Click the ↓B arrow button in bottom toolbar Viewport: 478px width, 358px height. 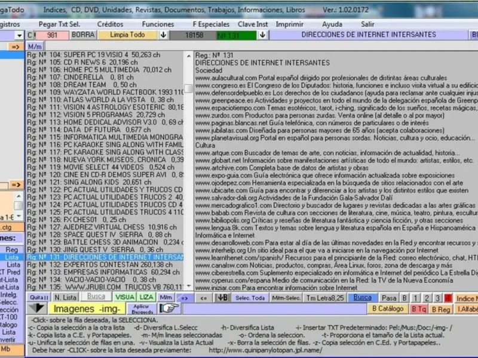(222, 298)
